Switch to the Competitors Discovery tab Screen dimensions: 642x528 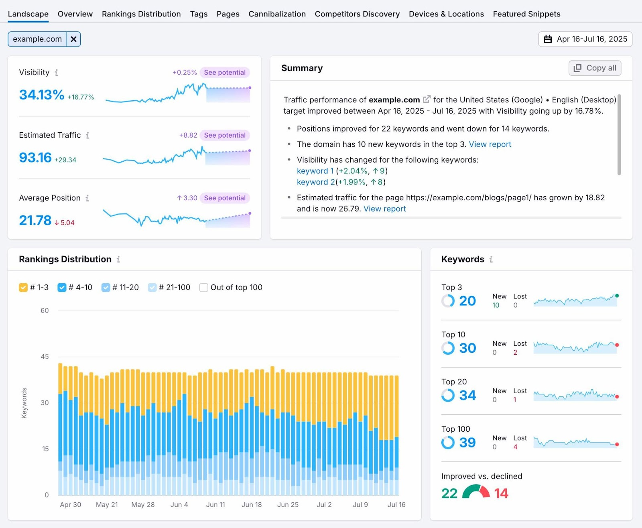[357, 14]
